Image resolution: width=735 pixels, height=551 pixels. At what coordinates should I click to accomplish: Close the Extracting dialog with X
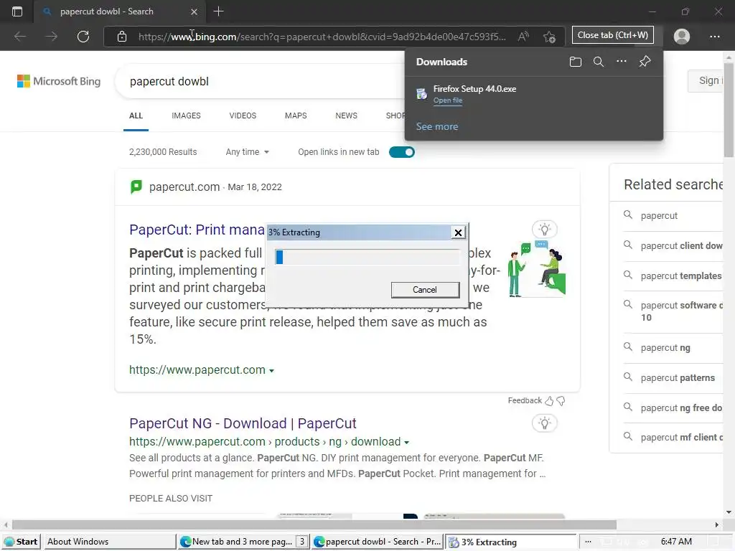[x=458, y=232]
